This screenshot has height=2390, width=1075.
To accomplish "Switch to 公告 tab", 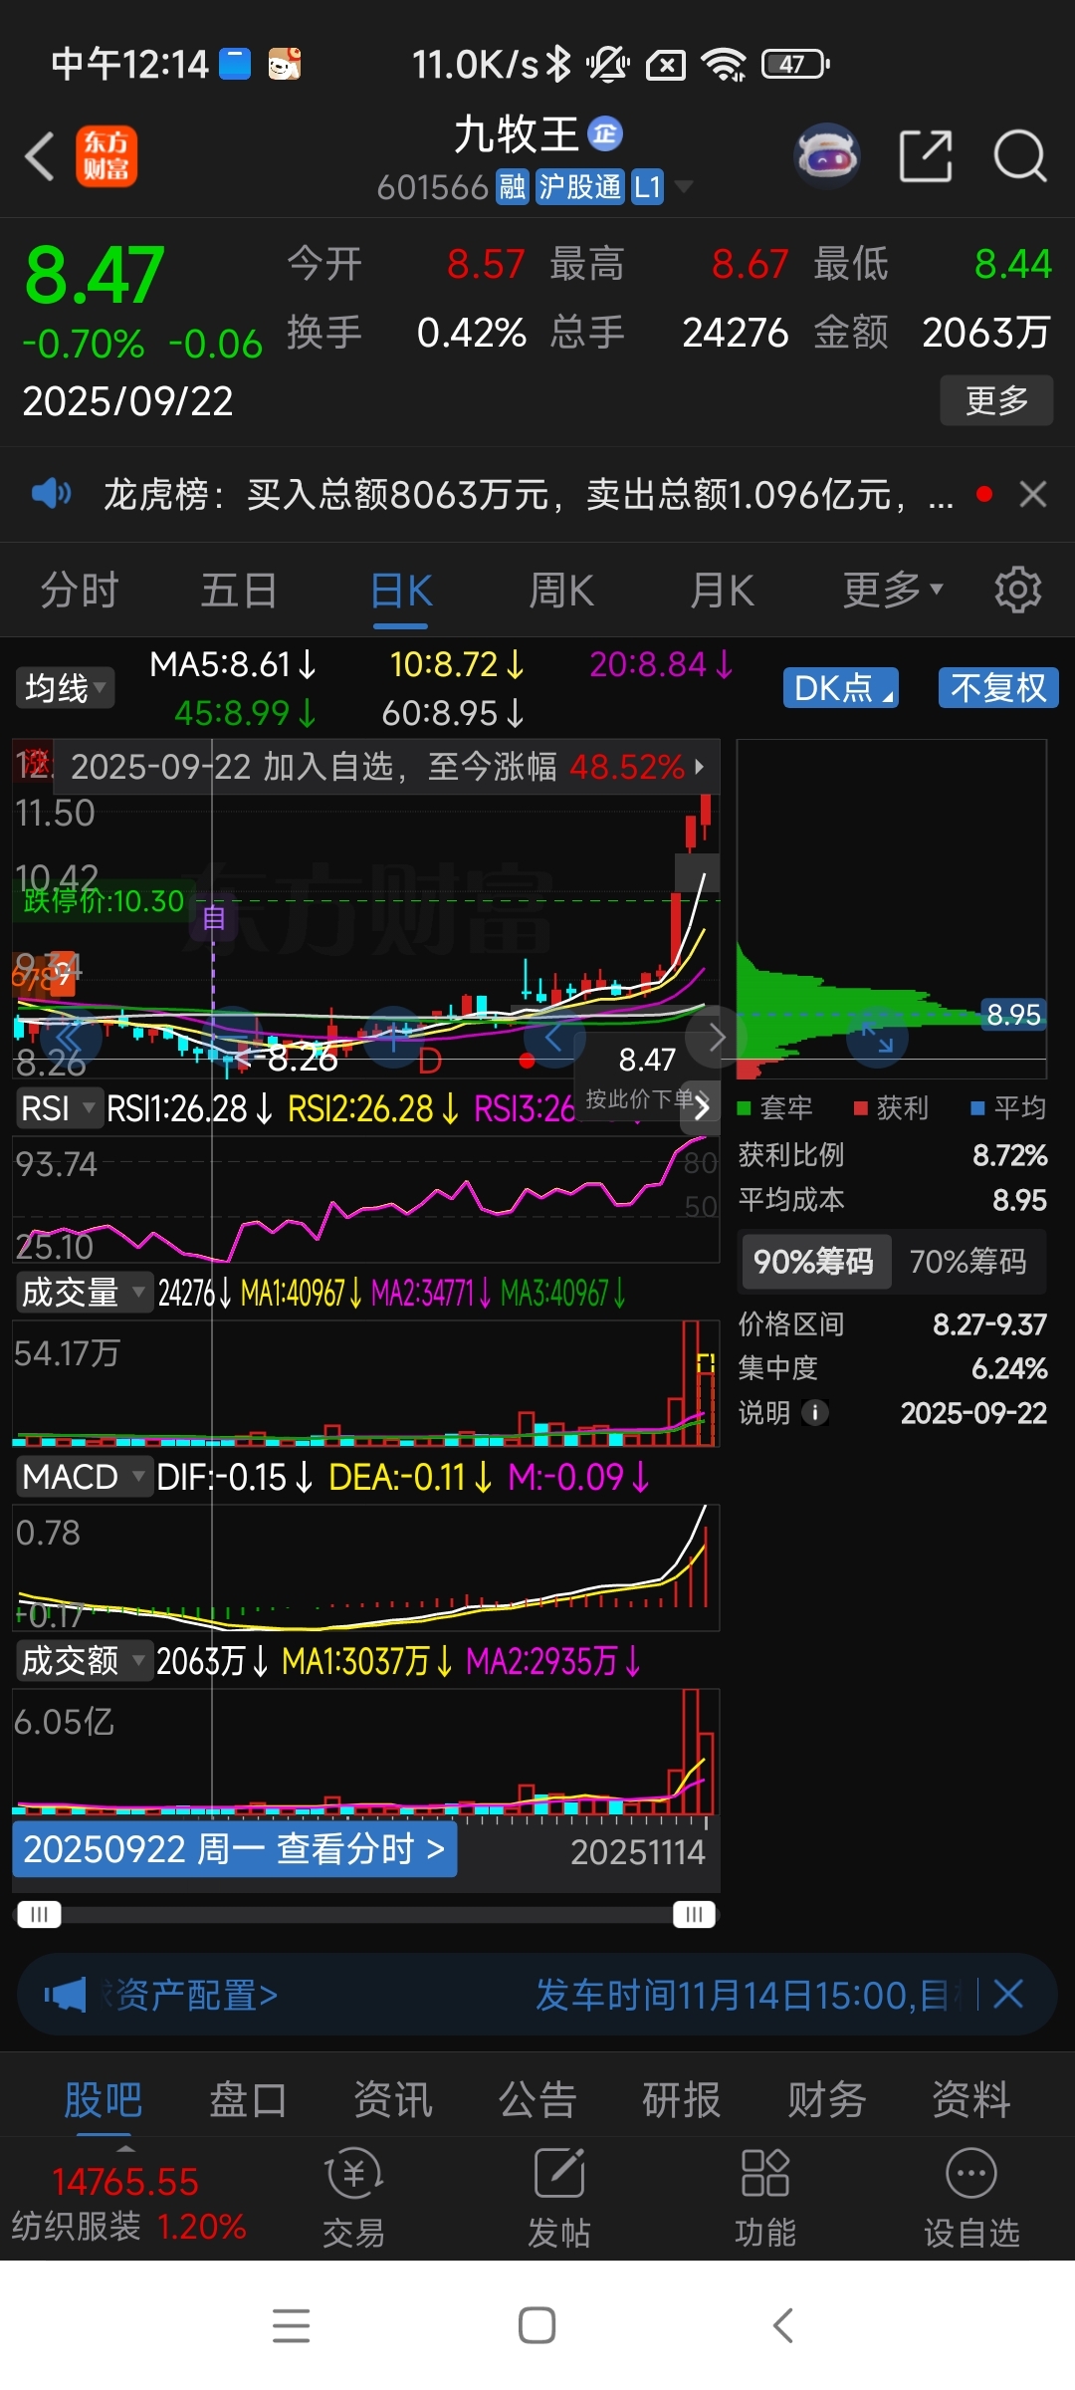I will pyautogui.click(x=537, y=2100).
